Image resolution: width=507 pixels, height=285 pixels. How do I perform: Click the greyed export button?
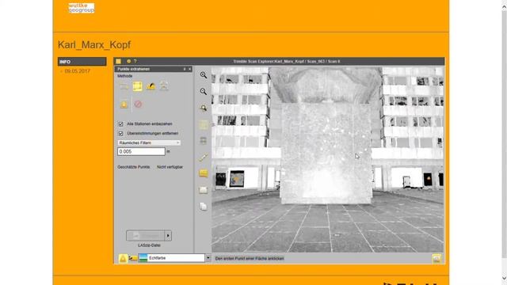(x=146, y=236)
